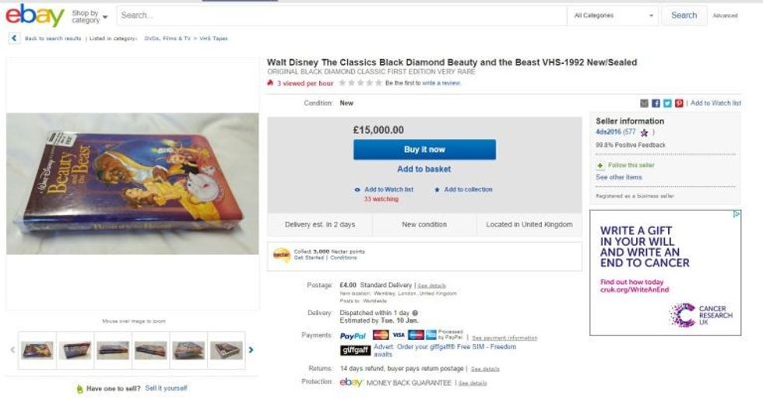763x407 pixels.
Task: Click the blue Search button
Action: [684, 16]
